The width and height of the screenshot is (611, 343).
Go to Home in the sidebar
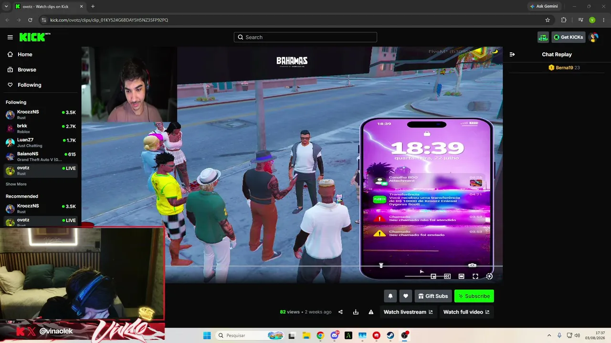tap(25, 54)
